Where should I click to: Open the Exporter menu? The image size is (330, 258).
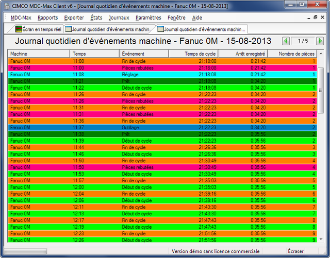[x=74, y=18]
